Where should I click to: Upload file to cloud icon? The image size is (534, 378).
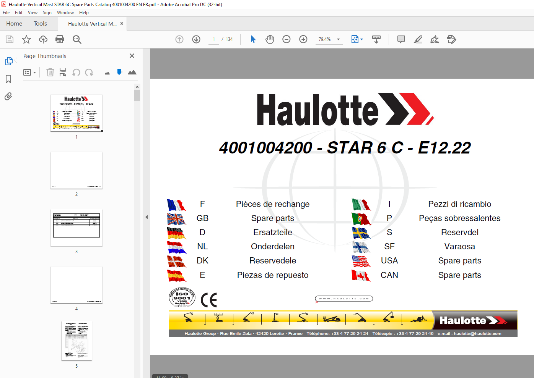[x=43, y=39]
